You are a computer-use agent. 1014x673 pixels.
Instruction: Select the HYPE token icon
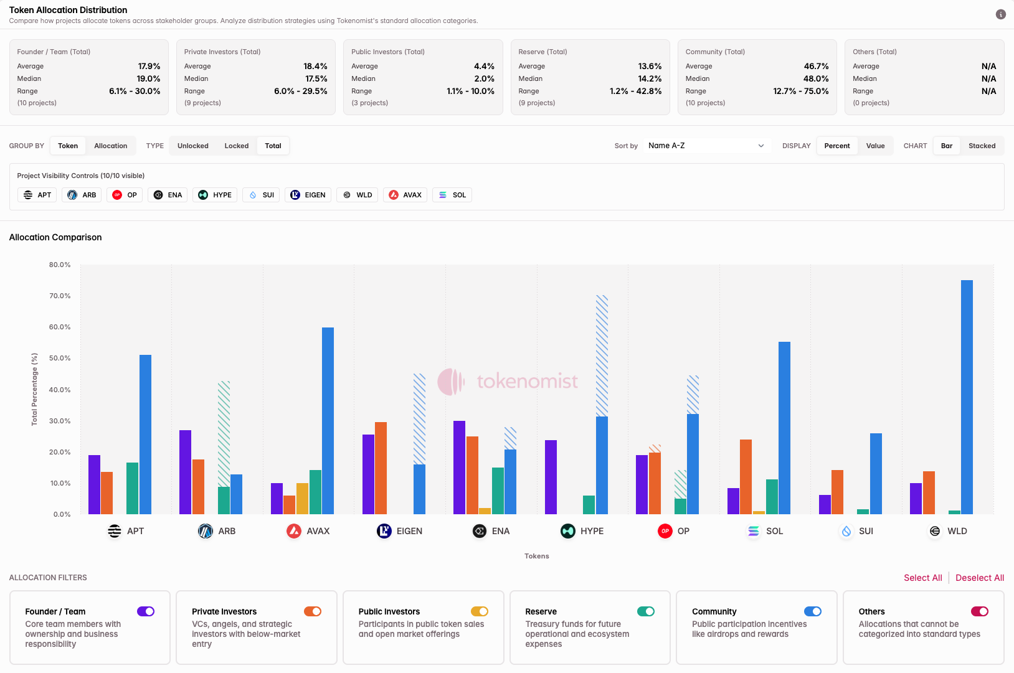pyautogui.click(x=202, y=195)
